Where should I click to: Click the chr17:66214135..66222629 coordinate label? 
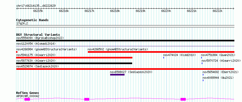[36, 6]
